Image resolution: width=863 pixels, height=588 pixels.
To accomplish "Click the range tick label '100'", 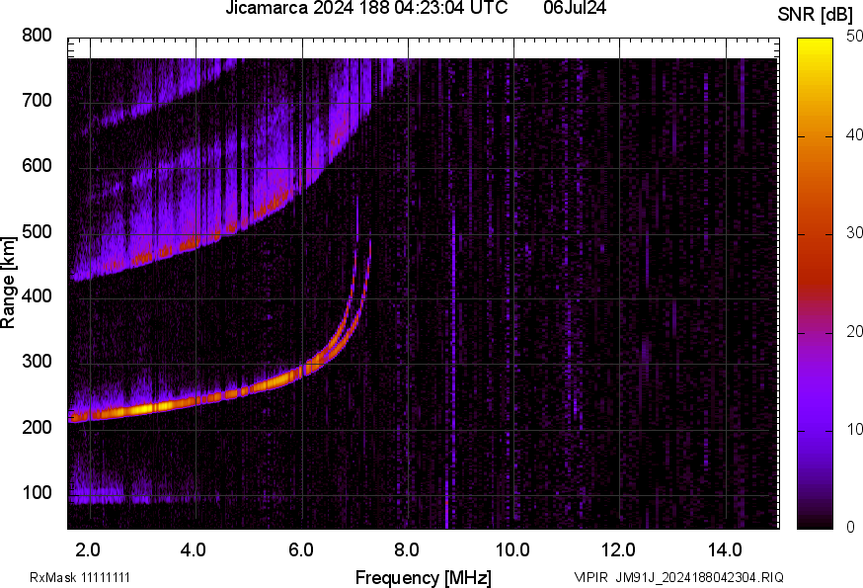I will [x=37, y=492].
